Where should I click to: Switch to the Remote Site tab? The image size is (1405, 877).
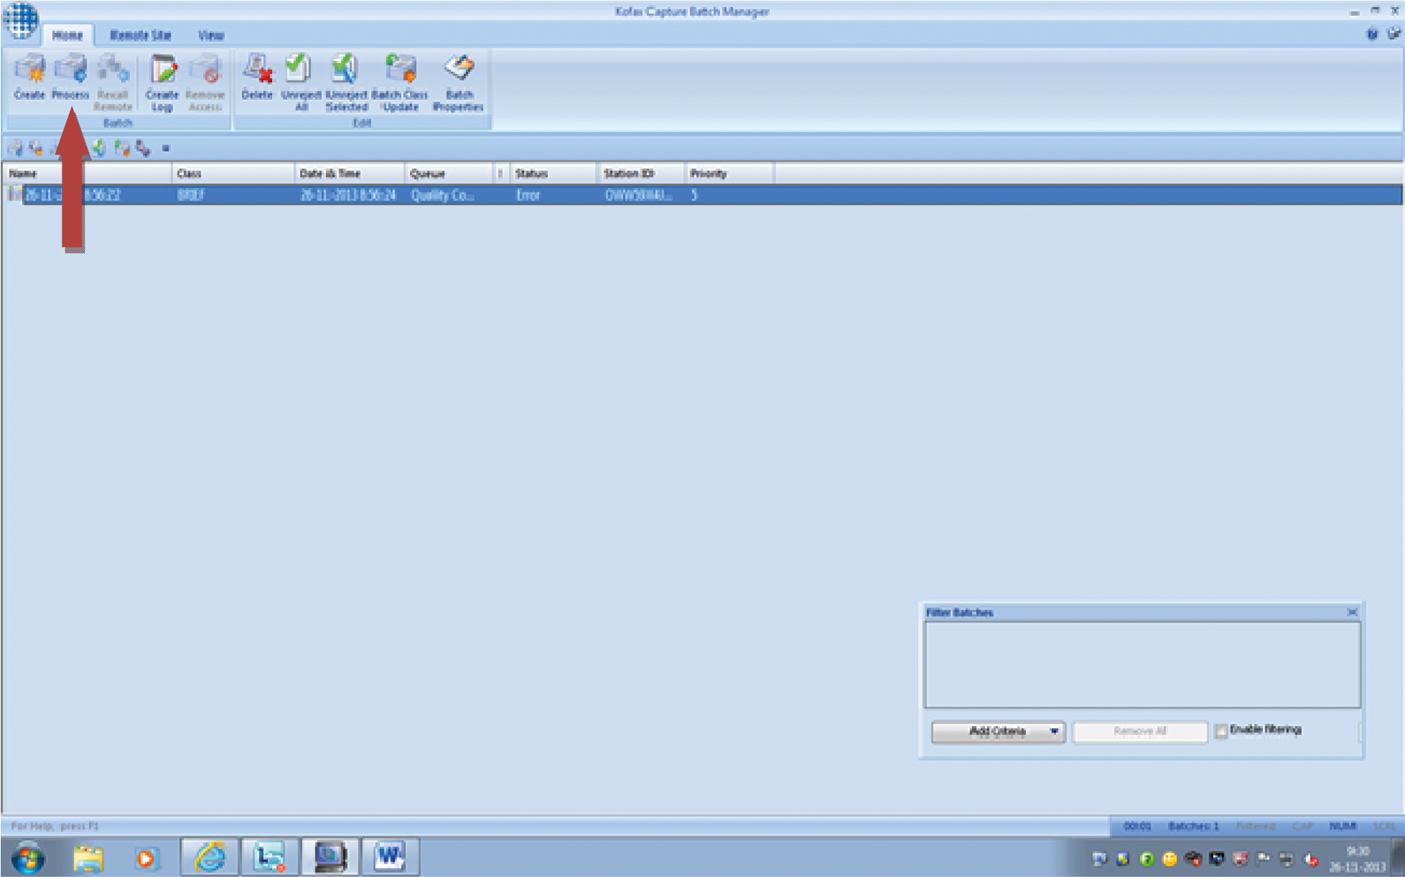pos(140,36)
